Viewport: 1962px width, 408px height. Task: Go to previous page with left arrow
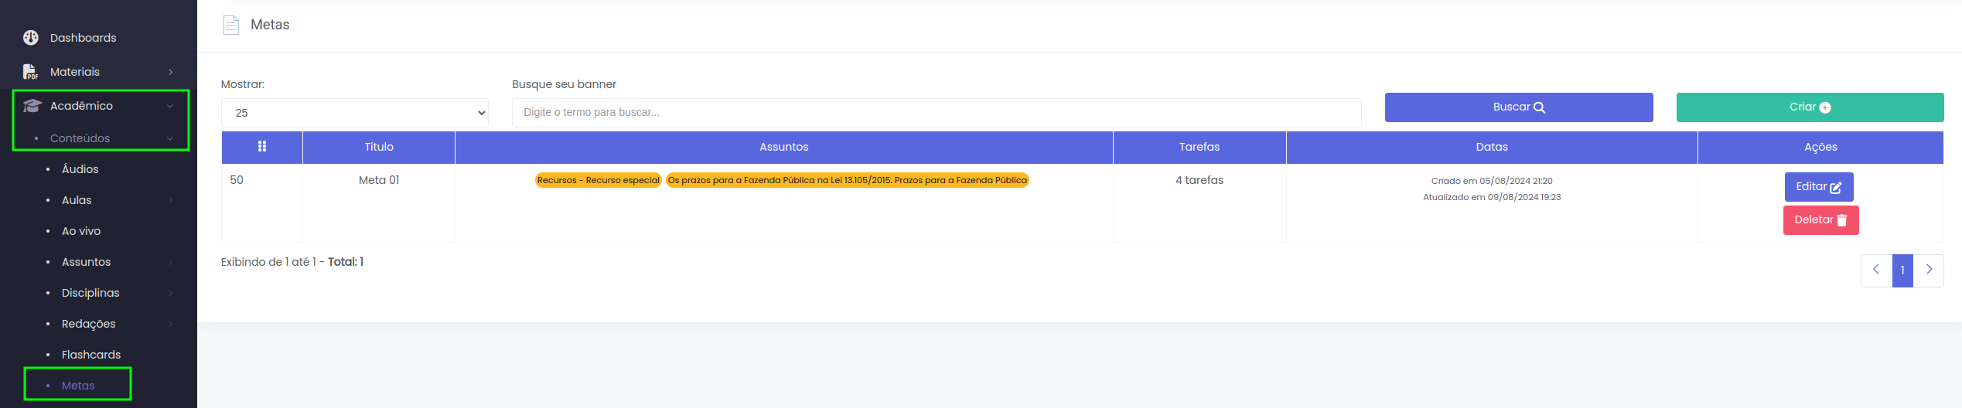(1875, 270)
